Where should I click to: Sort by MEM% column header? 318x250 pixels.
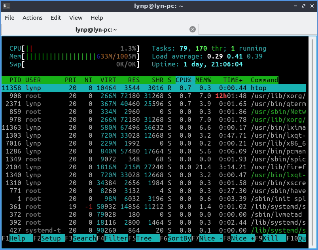(203, 80)
